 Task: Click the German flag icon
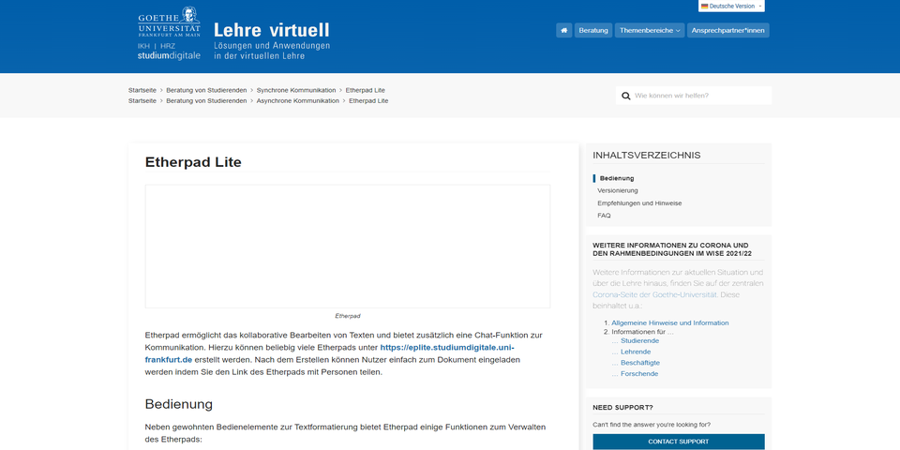[x=704, y=7]
